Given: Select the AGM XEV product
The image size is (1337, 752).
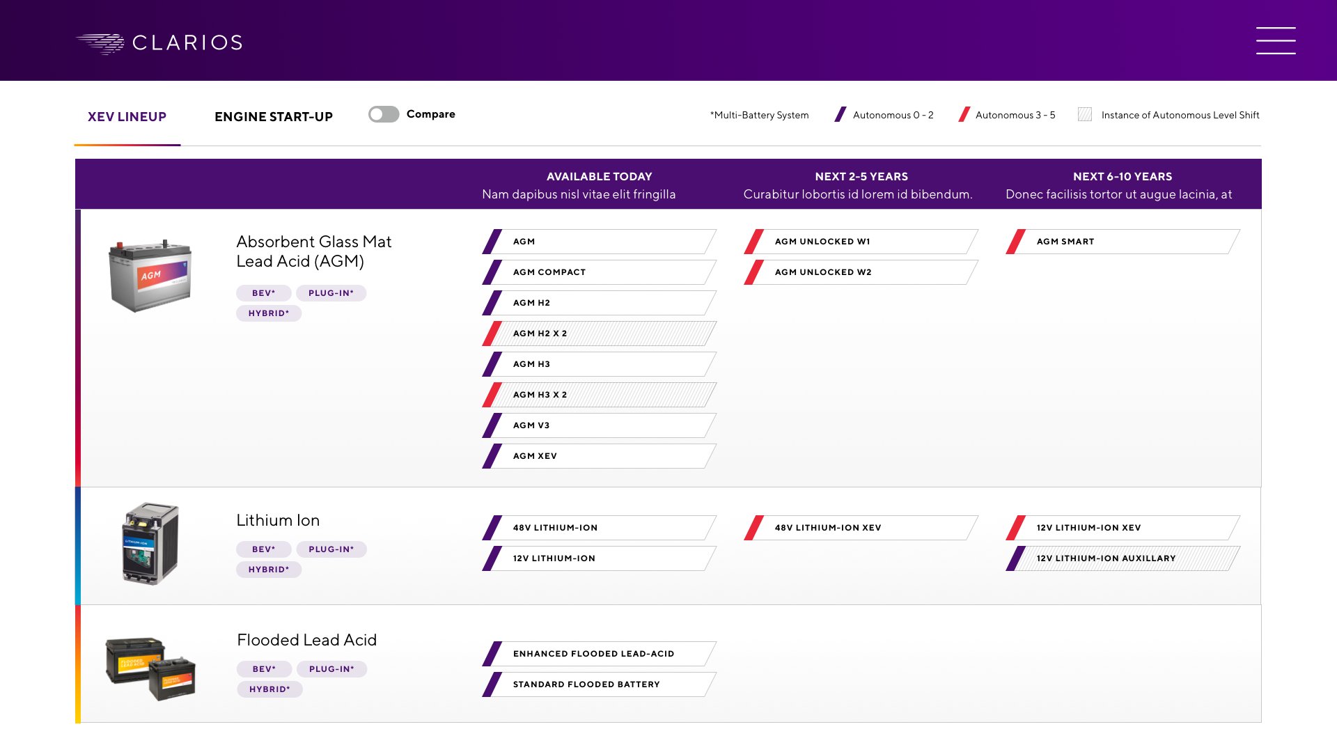Looking at the screenshot, I should 599,456.
